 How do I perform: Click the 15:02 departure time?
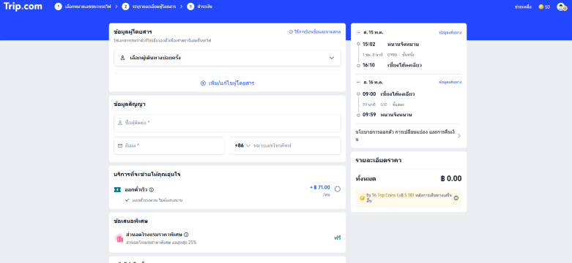pyautogui.click(x=369, y=45)
